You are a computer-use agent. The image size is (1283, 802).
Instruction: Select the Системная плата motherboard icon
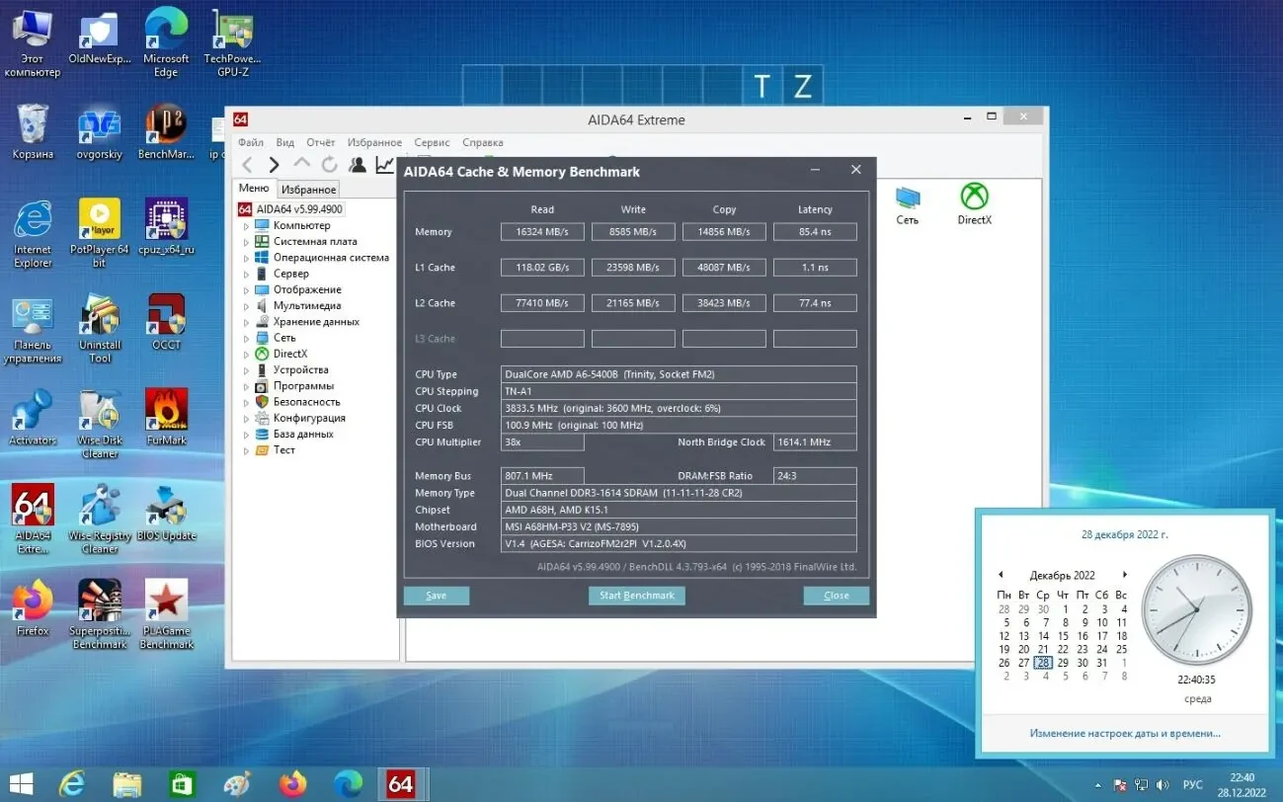pos(264,241)
